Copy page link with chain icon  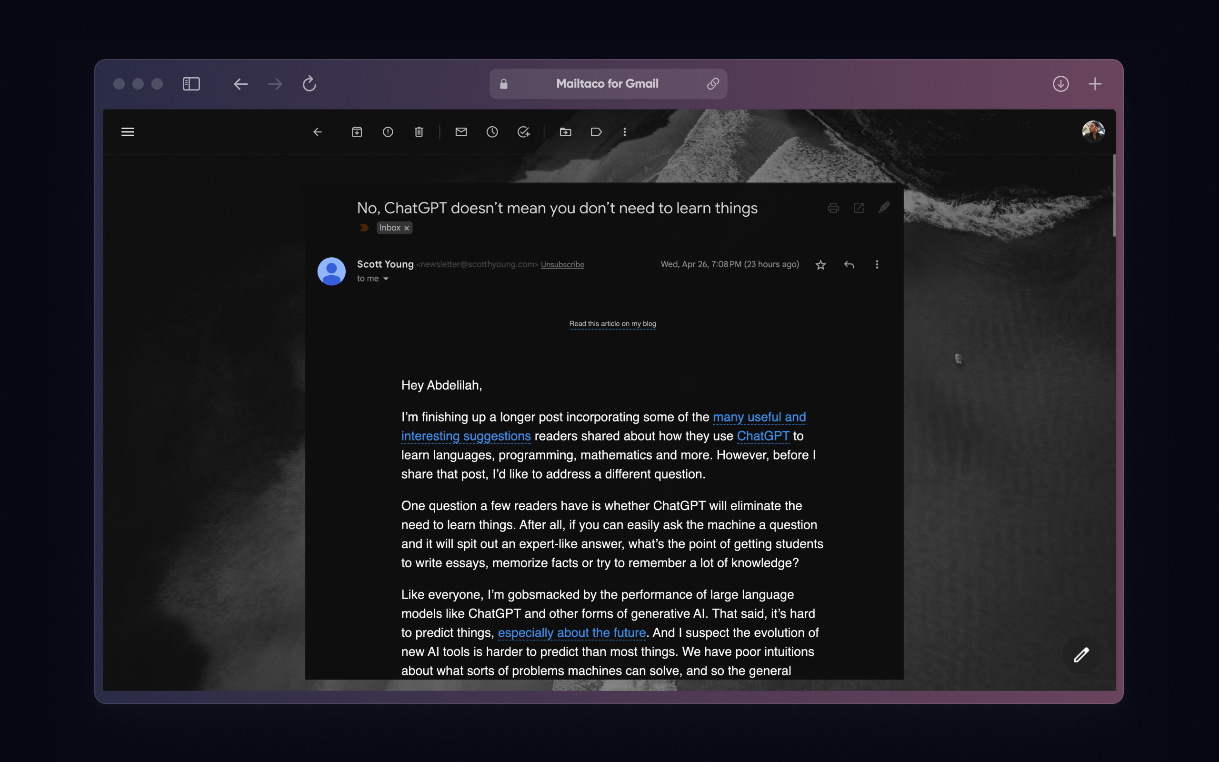pos(713,84)
